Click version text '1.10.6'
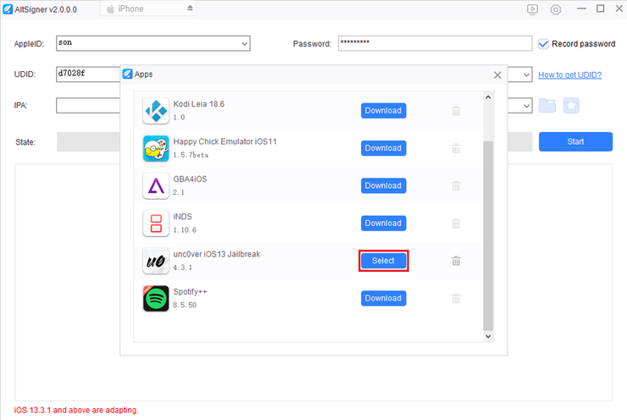This screenshot has width=627, height=420. [x=185, y=230]
